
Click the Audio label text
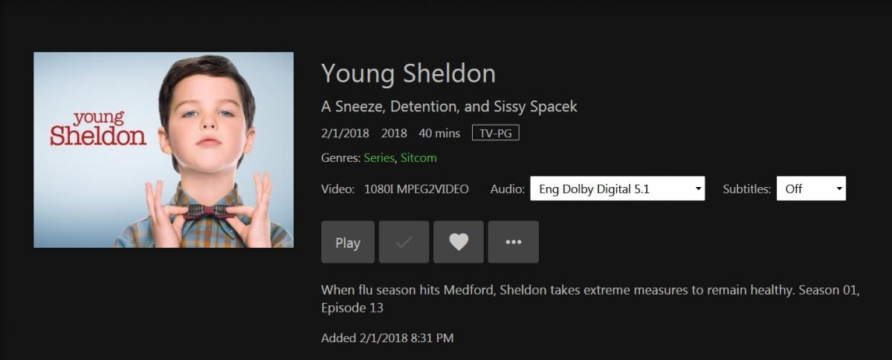pos(506,189)
